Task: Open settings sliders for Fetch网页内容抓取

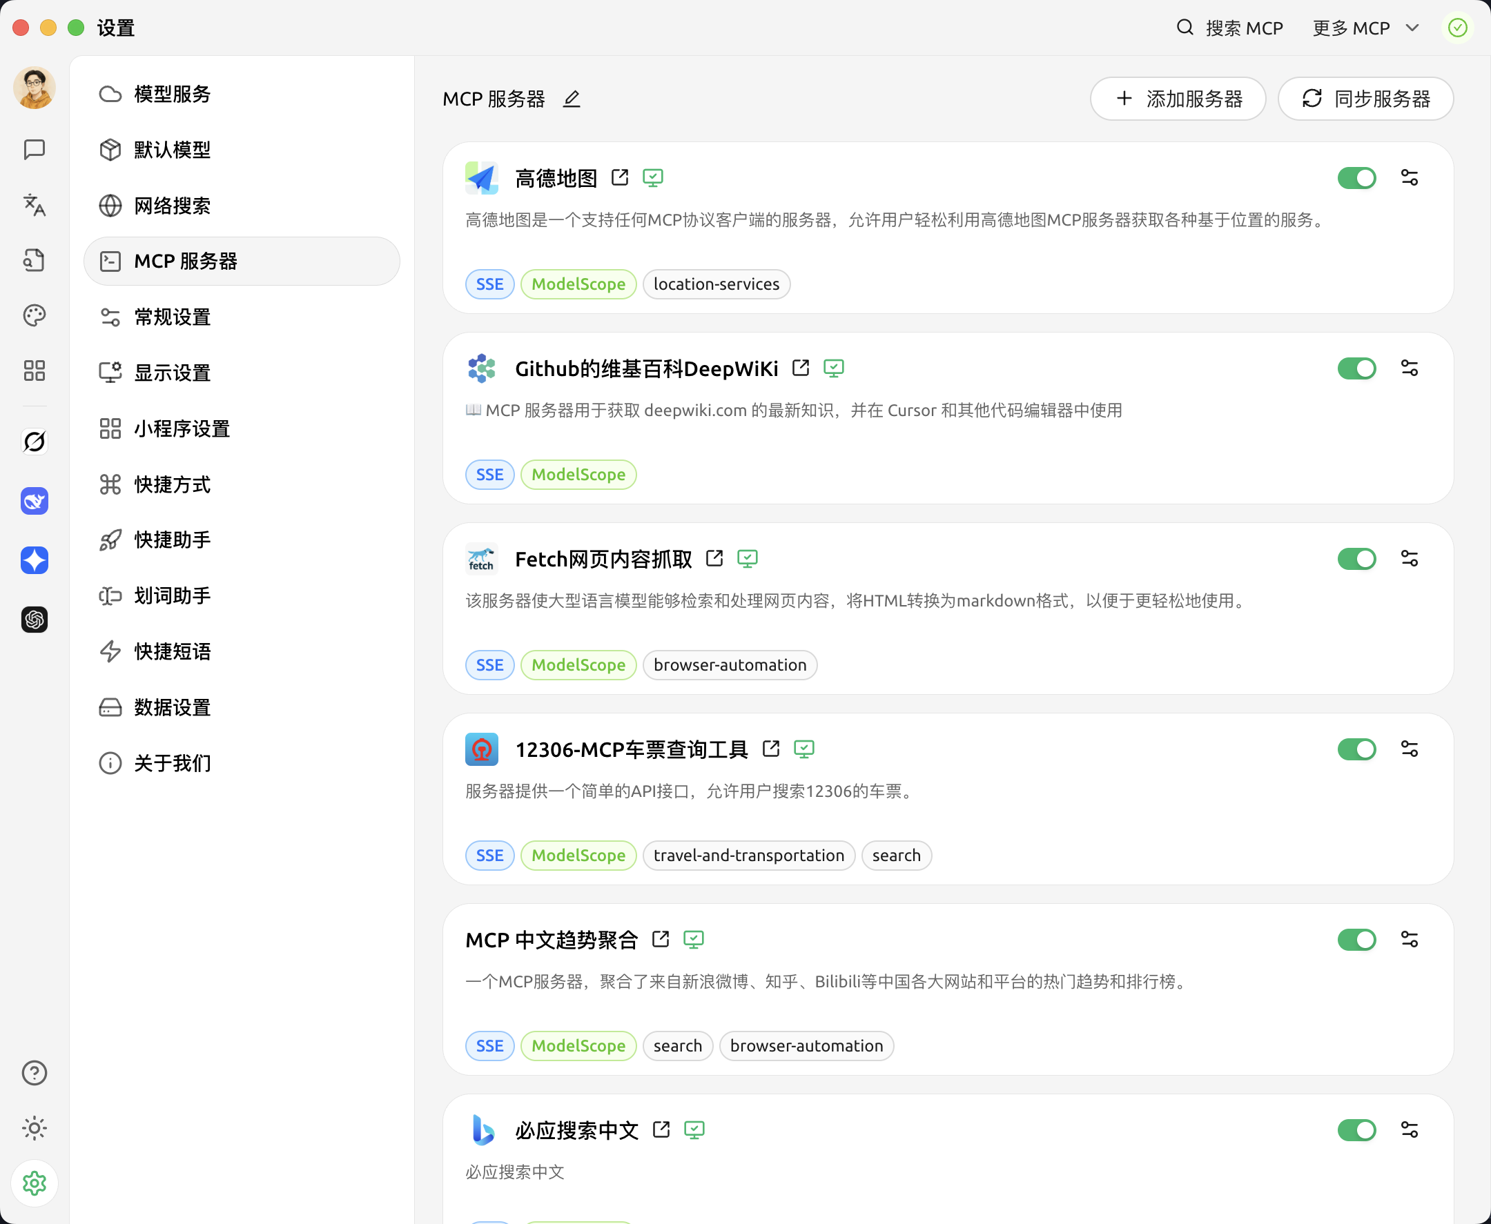Action: [1409, 558]
